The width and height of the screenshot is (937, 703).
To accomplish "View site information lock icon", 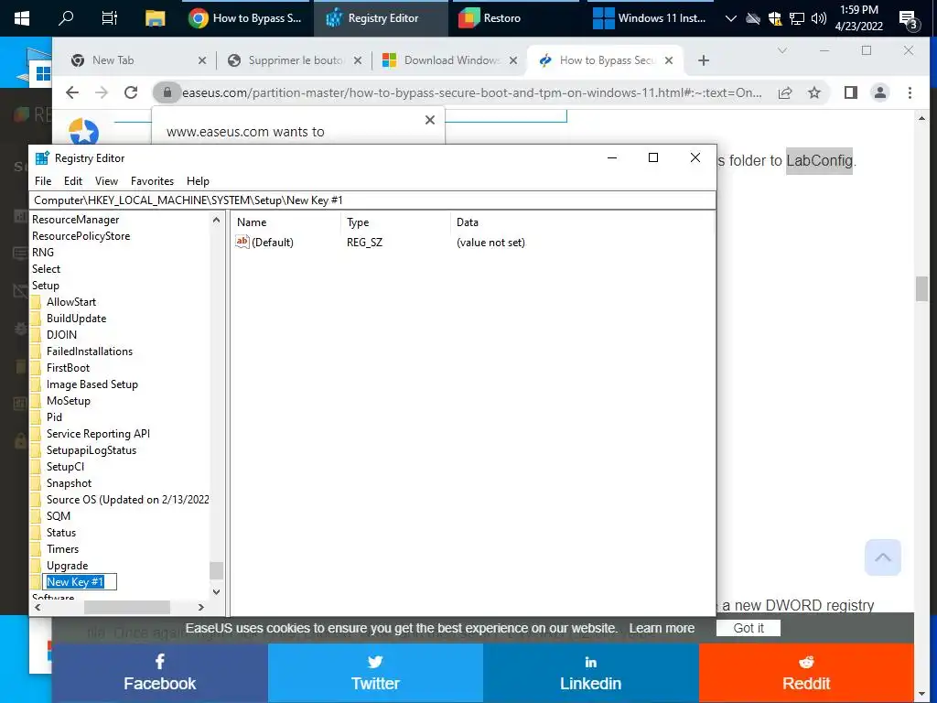I will coord(167,92).
